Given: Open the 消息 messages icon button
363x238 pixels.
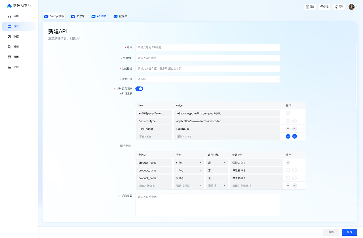Looking at the screenshot, I should (324, 7).
